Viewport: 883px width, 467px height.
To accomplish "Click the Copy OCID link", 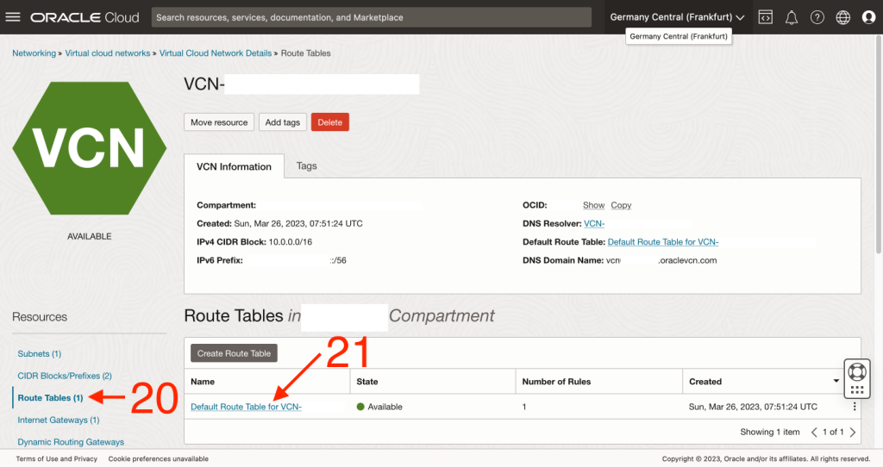I will point(621,205).
